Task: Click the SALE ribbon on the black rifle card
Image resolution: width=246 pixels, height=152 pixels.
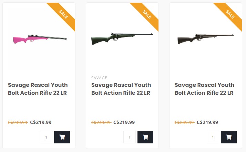Action: [x=230, y=14]
